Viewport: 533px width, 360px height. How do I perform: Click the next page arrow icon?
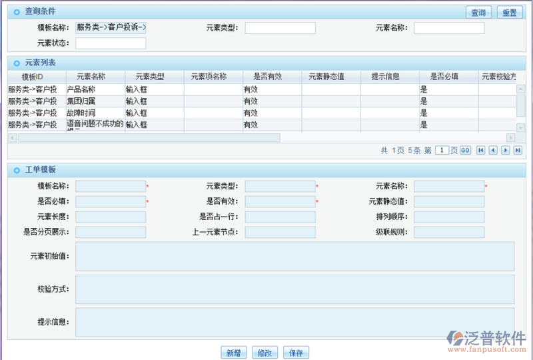coord(506,151)
